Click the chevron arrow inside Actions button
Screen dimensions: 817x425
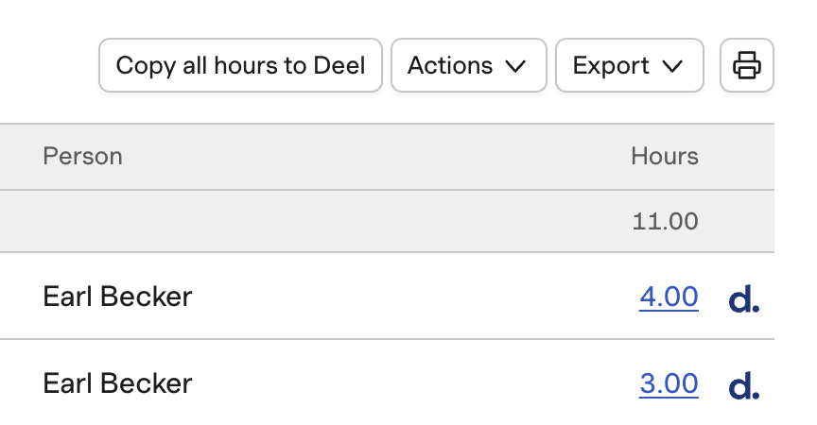(515, 66)
